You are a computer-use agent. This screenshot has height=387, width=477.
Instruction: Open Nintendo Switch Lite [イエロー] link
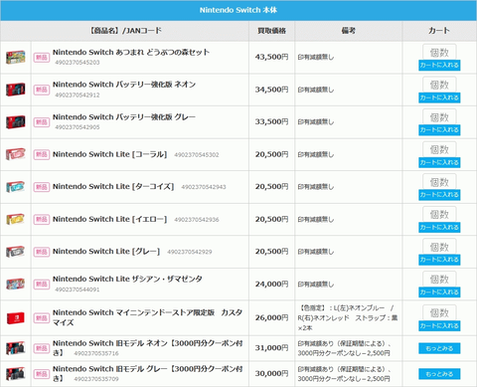pos(109,219)
